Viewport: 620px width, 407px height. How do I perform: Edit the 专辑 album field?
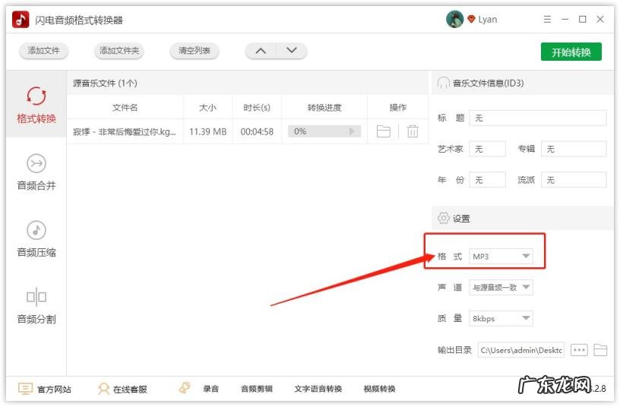pos(574,149)
